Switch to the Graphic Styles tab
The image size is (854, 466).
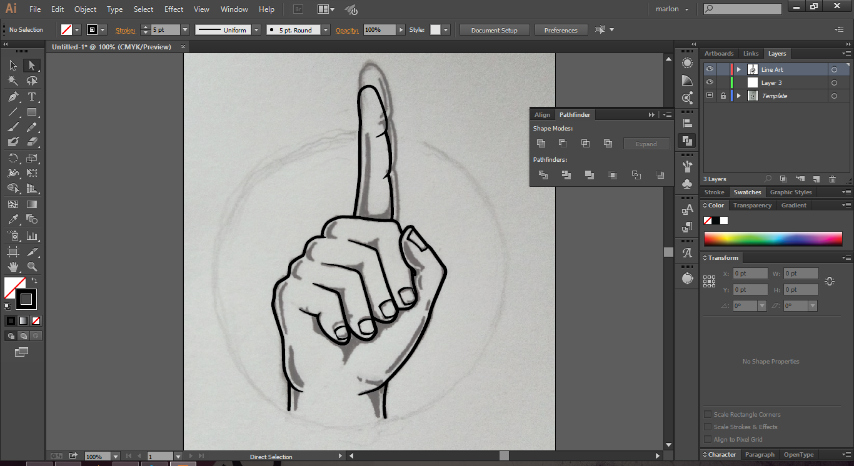(791, 192)
